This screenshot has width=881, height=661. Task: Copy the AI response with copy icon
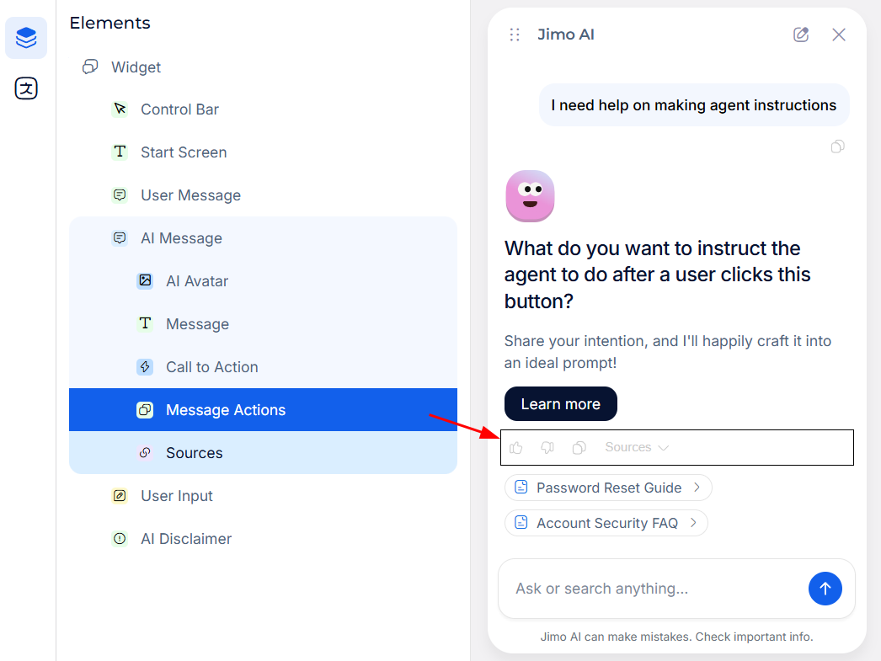pyautogui.click(x=579, y=448)
